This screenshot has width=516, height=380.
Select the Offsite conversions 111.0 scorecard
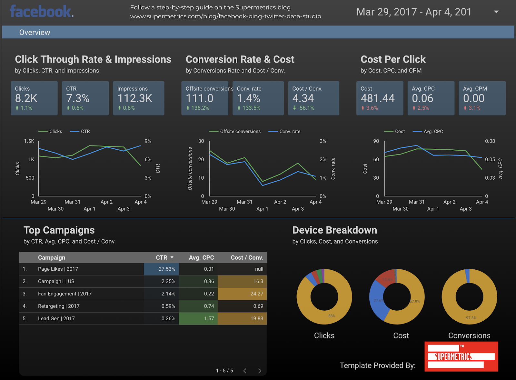coord(205,98)
